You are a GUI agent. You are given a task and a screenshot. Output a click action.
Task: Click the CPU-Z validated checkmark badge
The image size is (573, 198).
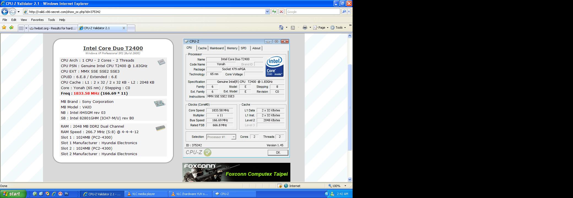point(207,153)
